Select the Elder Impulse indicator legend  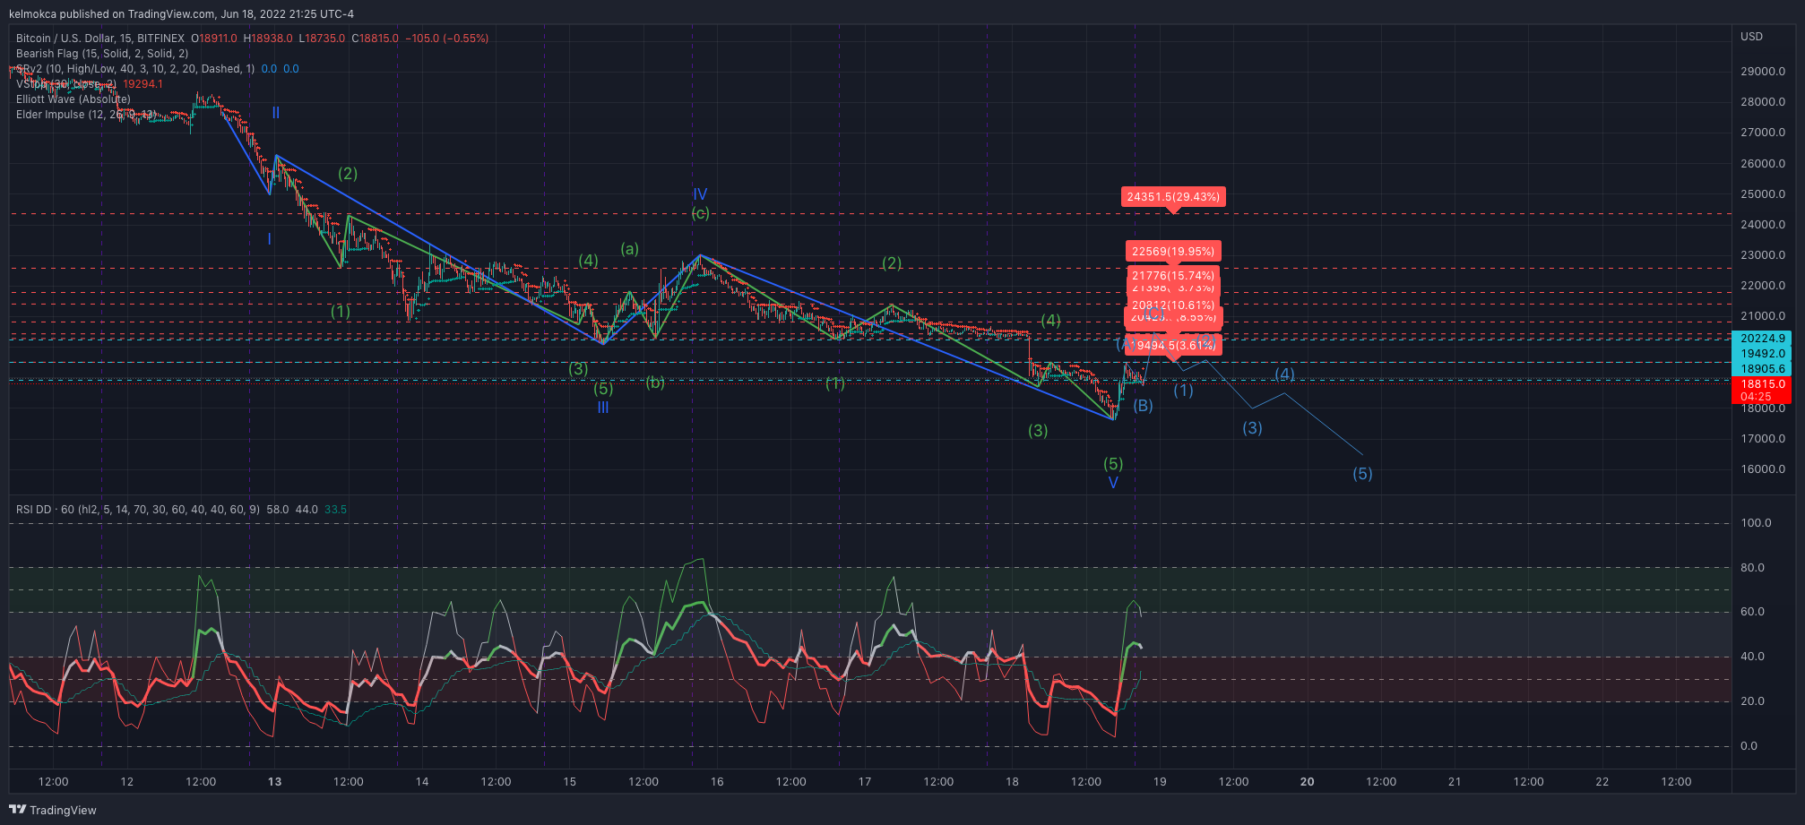[x=86, y=115]
